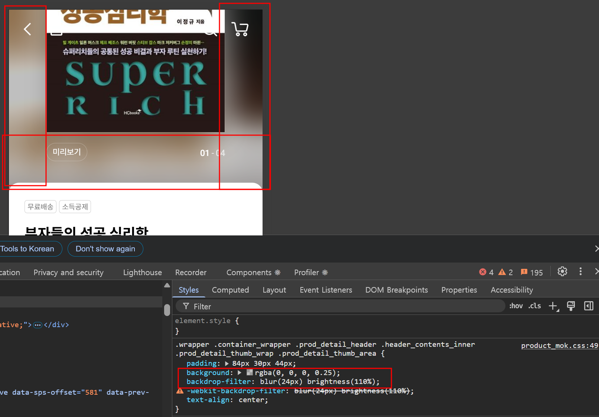Open the shopping cart icon
599x417 pixels.
tap(240, 29)
